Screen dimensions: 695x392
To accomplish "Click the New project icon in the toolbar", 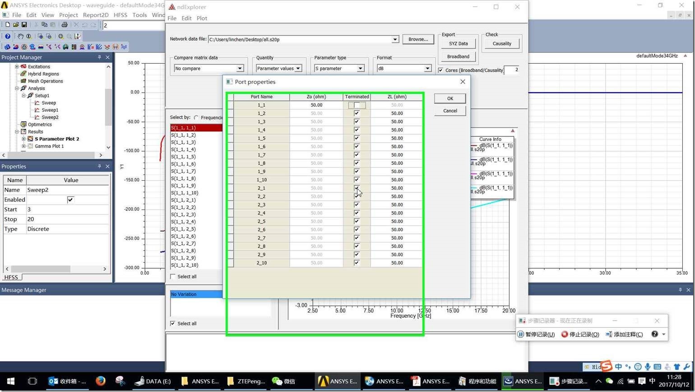I will pyautogui.click(x=8, y=25).
